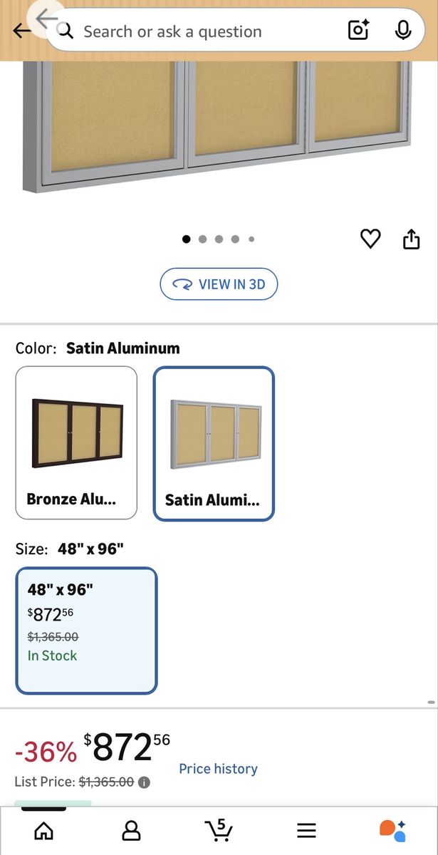Image resolution: width=438 pixels, height=855 pixels.
Task: Go to Home tab
Action: click(x=44, y=830)
